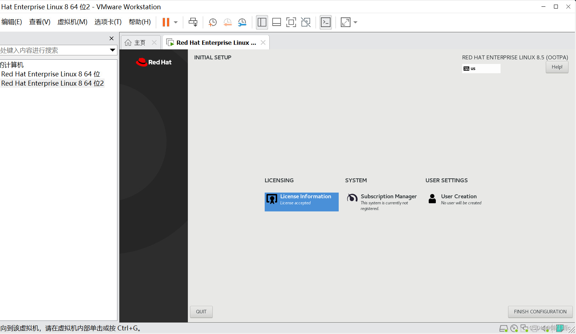Close the 主页 tab
Viewport: 576px width, 334px height.
154,42
